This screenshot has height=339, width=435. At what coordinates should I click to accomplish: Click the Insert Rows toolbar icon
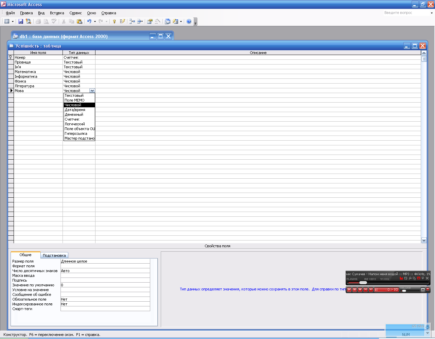click(132, 21)
